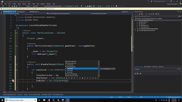Screen dimensions: 182x102
Task: Toggle auto-hide pin of Properties panel
Action: tap(179, 69)
